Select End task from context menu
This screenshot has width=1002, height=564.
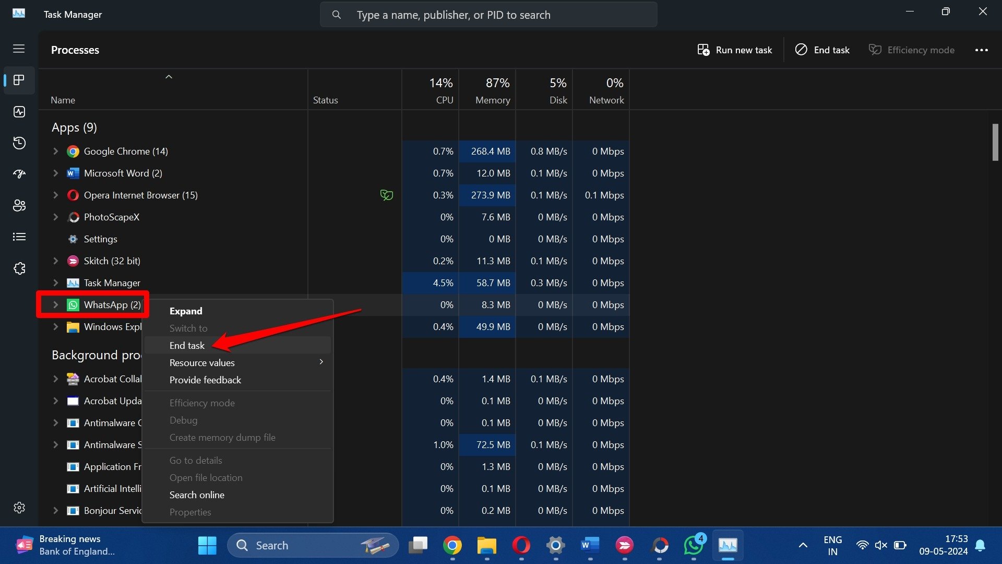click(x=186, y=344)
